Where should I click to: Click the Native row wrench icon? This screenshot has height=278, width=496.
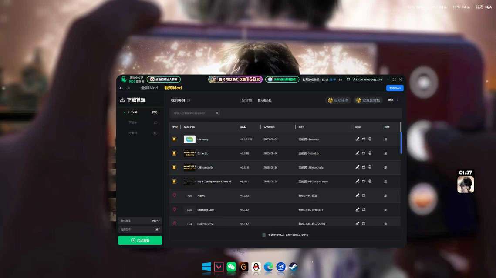[357, 195]
